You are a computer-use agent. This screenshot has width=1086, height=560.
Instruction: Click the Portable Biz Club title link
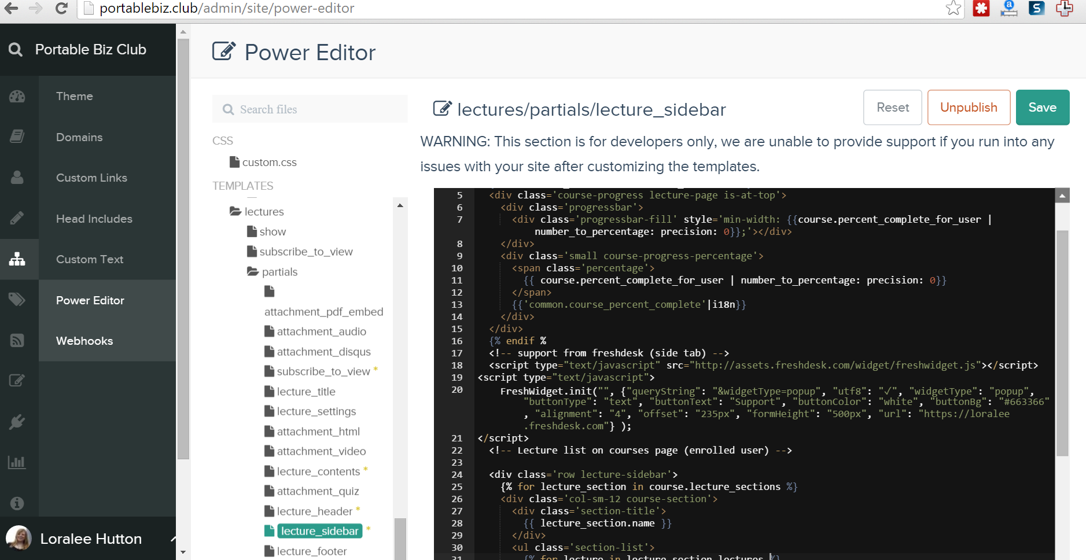(91, 50)
